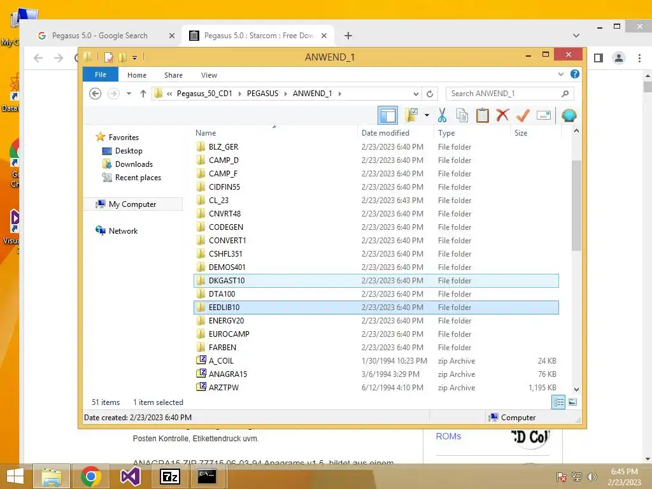This screenshot has height=489, width=652.
Task: Open Desktop in the navigation pane
Action: point(129,150)
